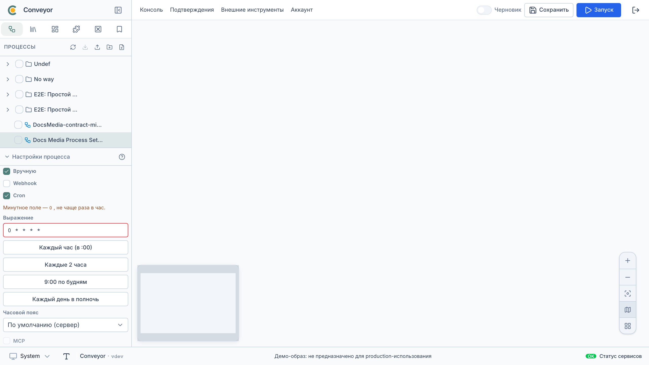Enable the Webhook checkbox
Screen dimensions: 649x365
(x=7, y=184)
